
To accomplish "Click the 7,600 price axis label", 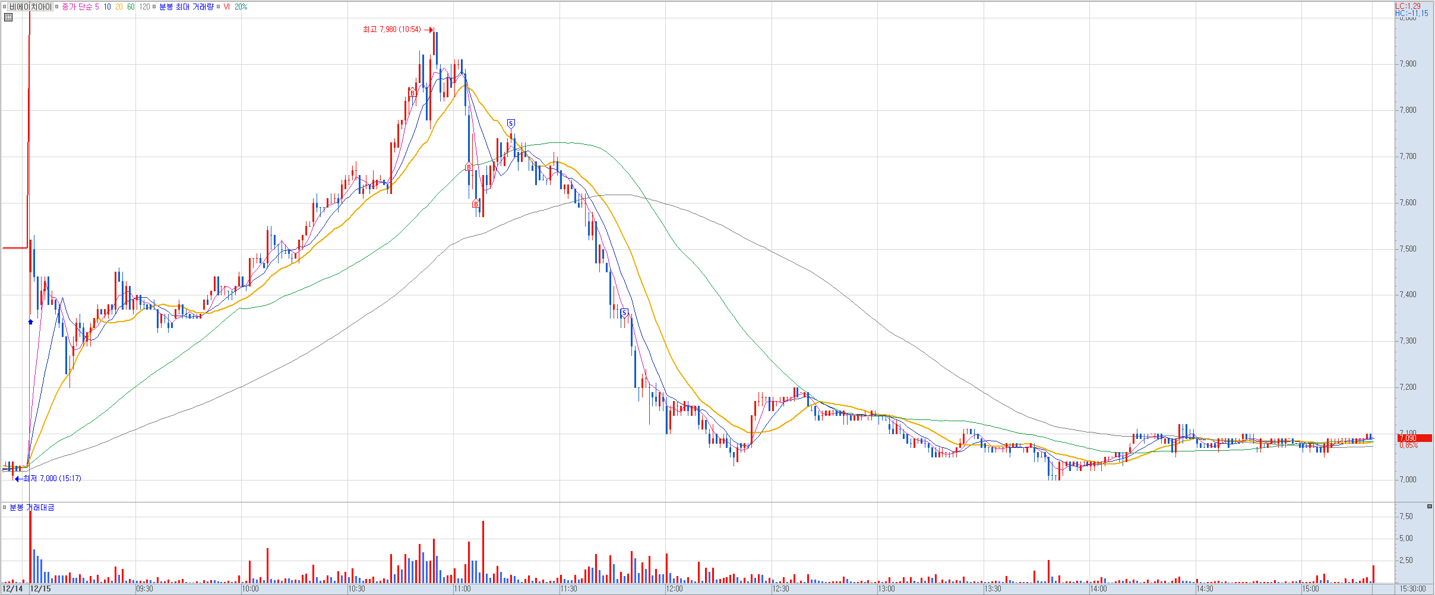I will (1407, 202).
